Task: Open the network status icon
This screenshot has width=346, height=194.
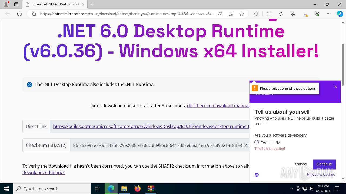Action: (x=305, y=189)
